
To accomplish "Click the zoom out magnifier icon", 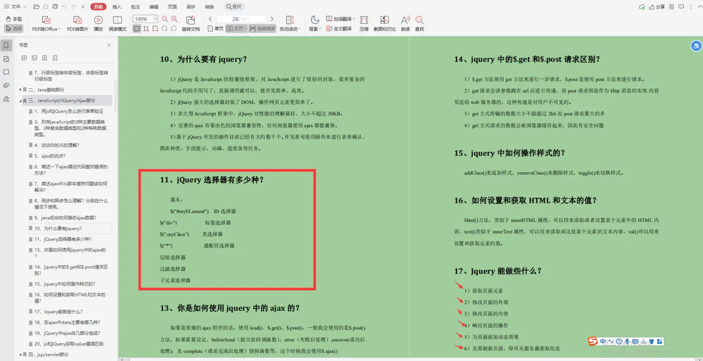I will 165,19.
